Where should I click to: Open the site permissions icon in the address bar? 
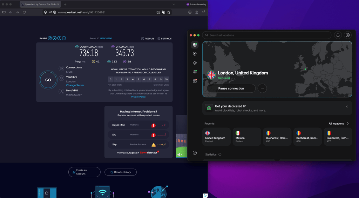pos(50,12)
